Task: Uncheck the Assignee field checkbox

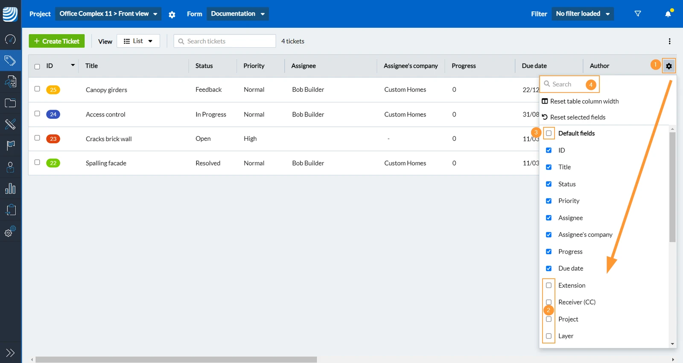Action: (549, 218)
